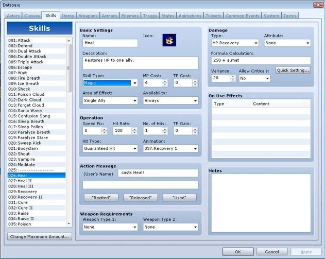Close the Database window
The width and height of the screenshot is (325, 259).
click(x=318, y=5)
